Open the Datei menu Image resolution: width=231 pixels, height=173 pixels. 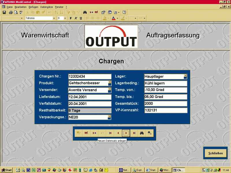click(10, 7)
